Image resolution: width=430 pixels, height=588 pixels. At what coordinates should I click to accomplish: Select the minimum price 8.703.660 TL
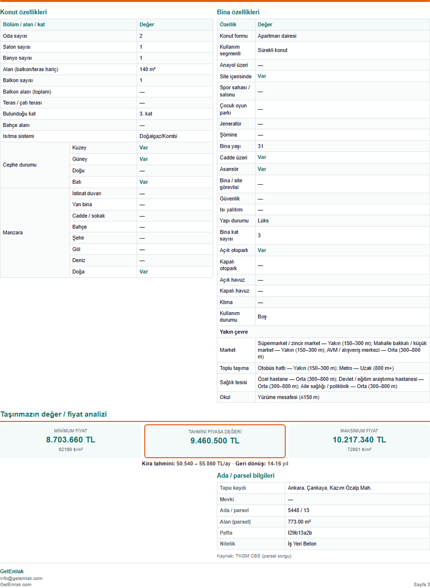[x=71, y=440]
